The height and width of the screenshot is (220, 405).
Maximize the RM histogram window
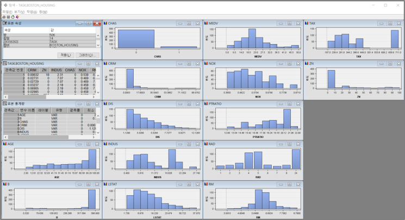[x=289, y=184]
